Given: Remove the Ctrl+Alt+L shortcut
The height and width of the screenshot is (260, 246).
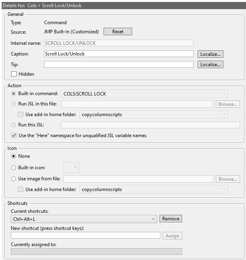Looking at the screenshot, I should (x=171, y=219).
